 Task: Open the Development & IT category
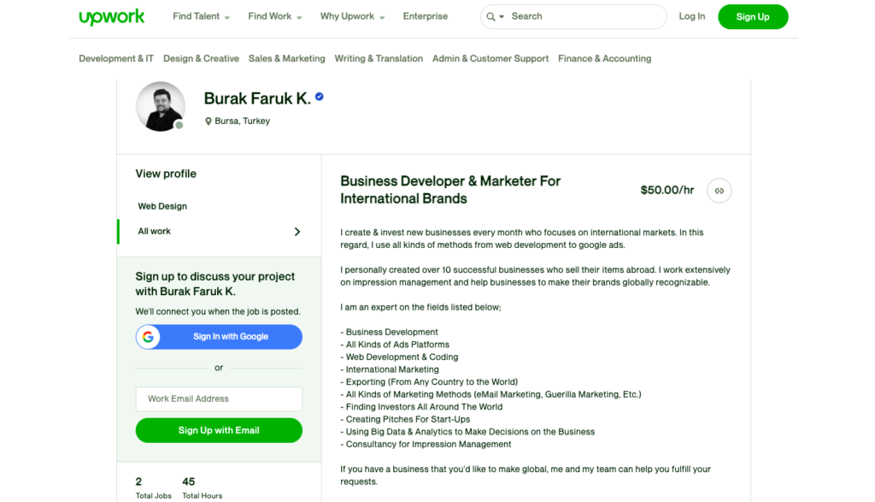point(116,58)
